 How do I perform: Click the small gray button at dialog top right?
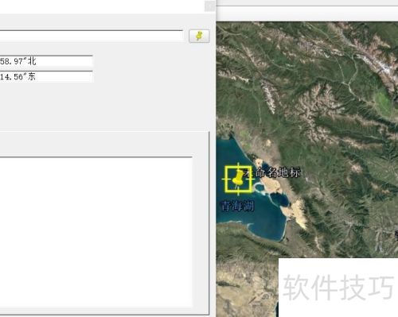click(209, 6)
